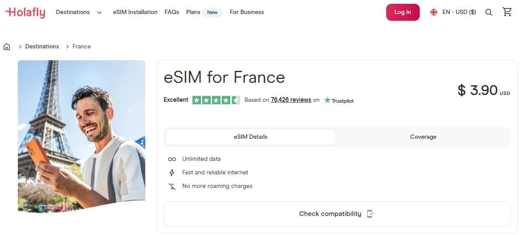
Task: Click the no roaming charges icon
Action: [x=172, y=186]
